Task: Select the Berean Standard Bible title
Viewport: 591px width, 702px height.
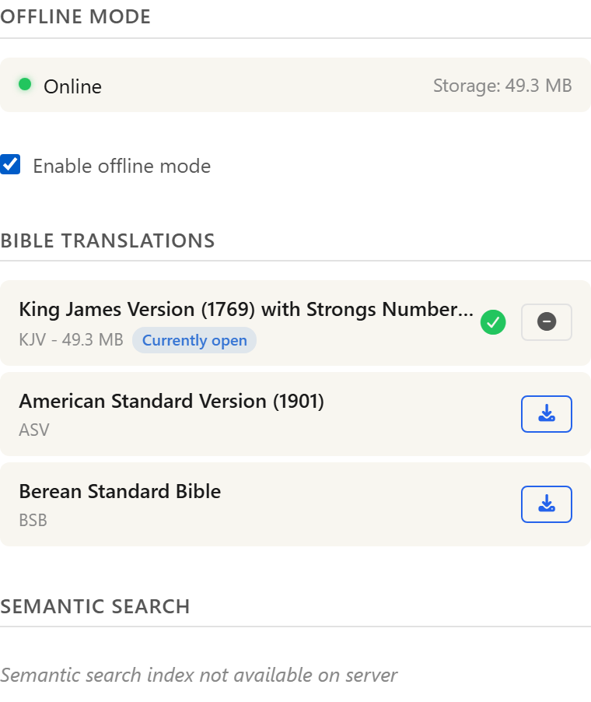Action: [x=120, y=492]
